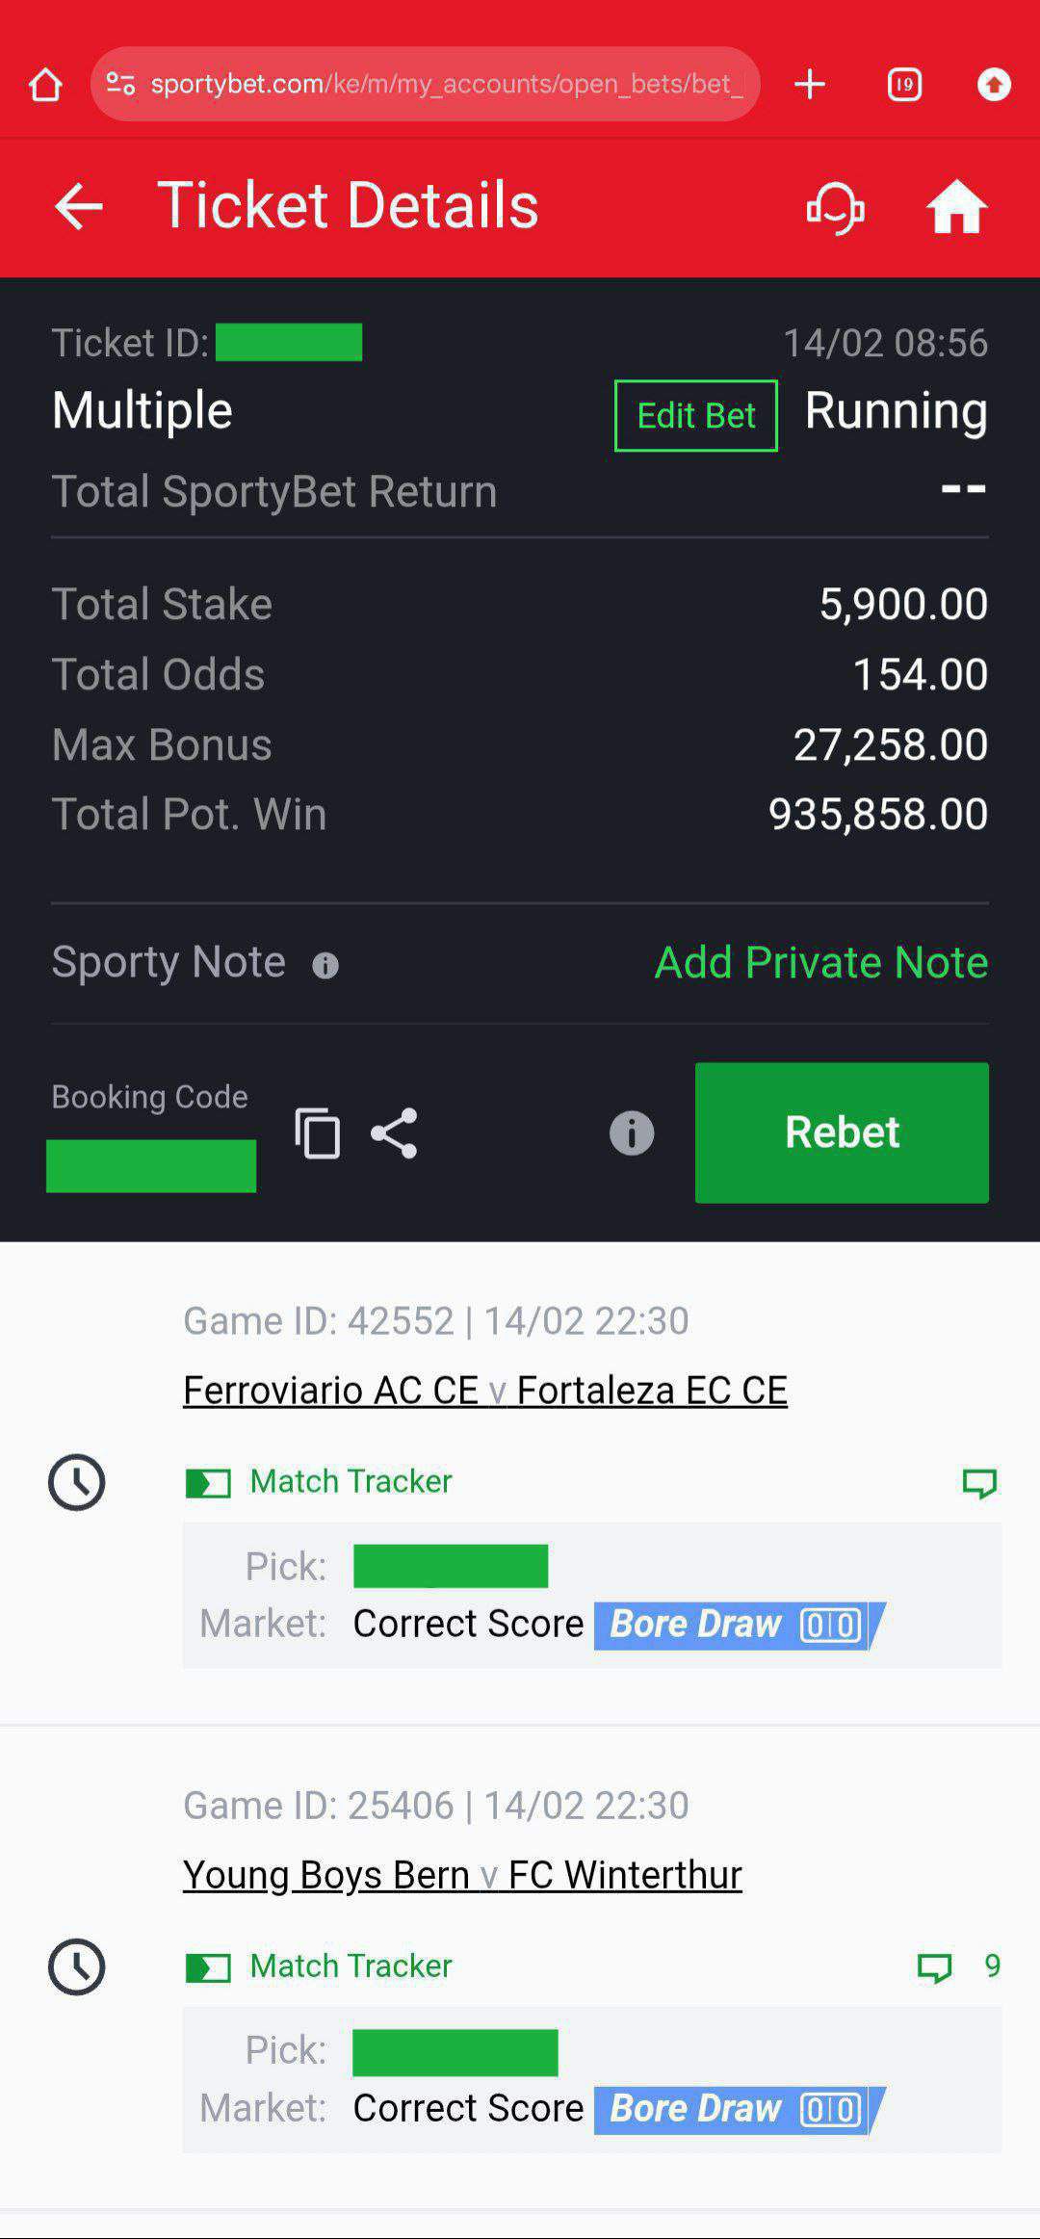Open a new browser tab
Viewport: 1040px width, 2239px height.
coord(810,85)
